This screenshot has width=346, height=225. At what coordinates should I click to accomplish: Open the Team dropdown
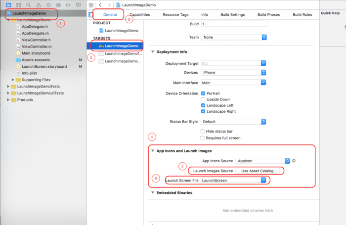tap(234, 37)
